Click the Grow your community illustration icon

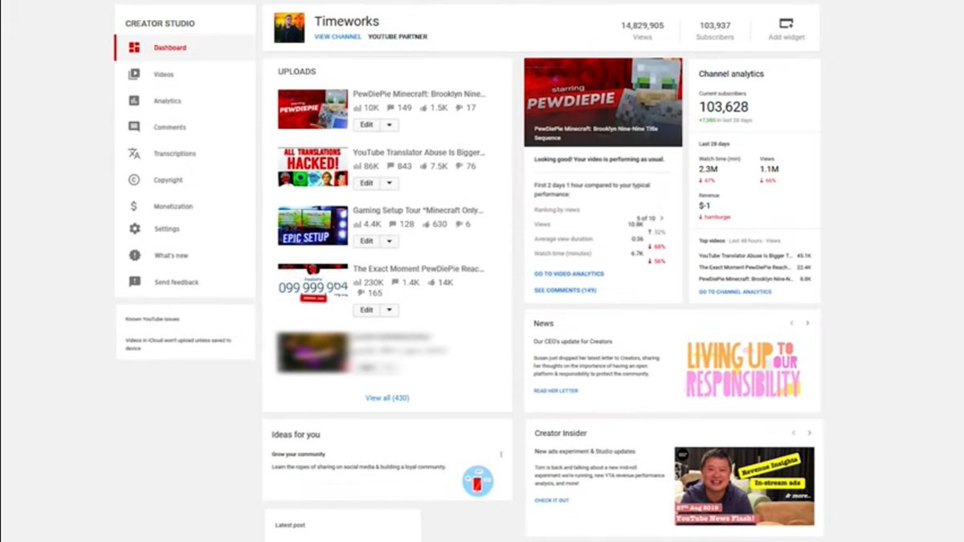(x=477, y=480)
